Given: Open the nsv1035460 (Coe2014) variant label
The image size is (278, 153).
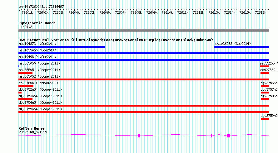Looking at the screenshot, I should coord(37,50).
